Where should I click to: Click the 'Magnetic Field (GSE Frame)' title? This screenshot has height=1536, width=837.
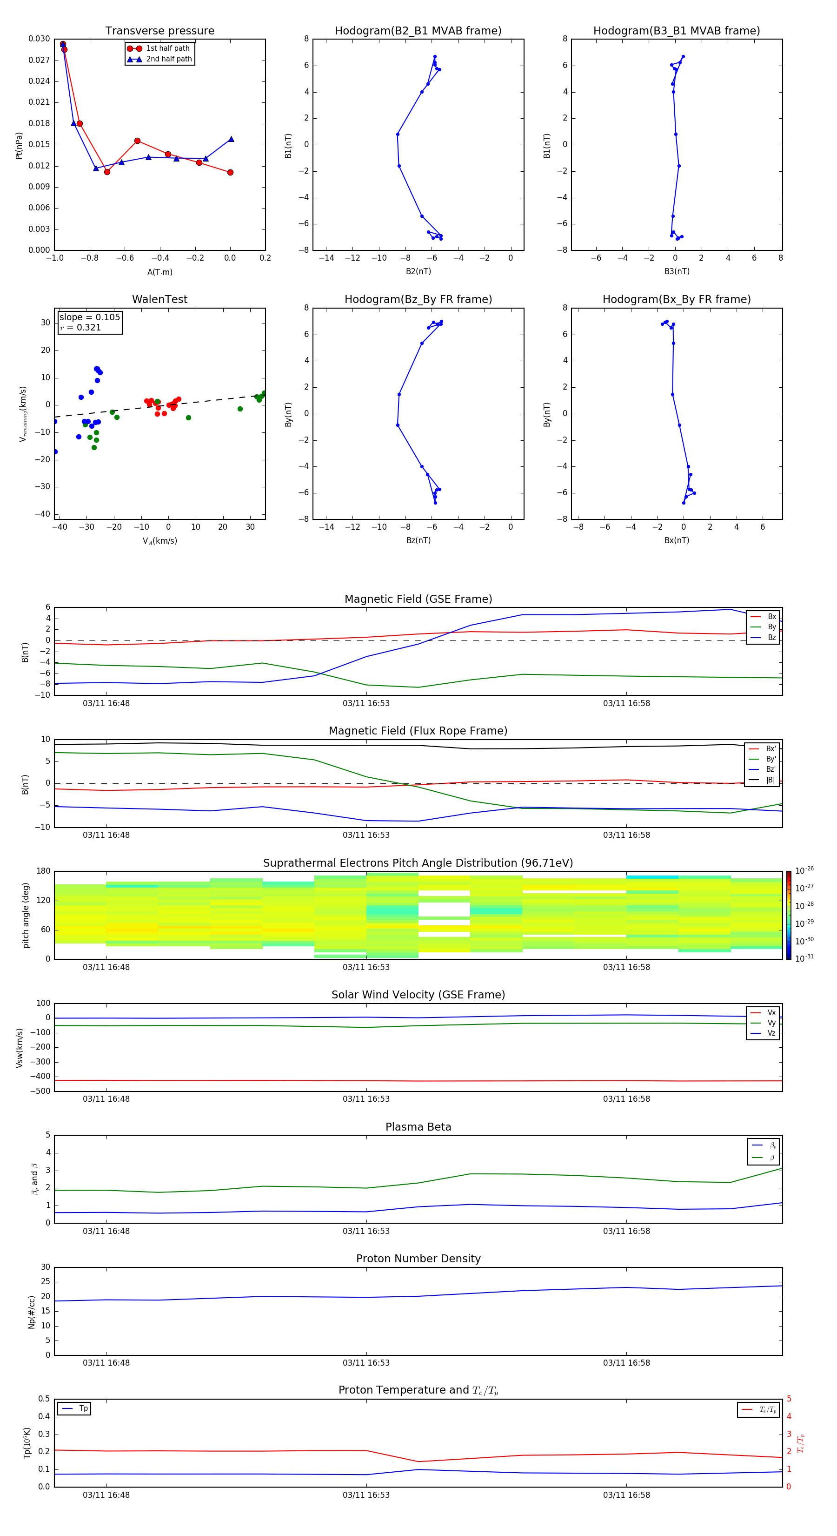tap(418, 599)
